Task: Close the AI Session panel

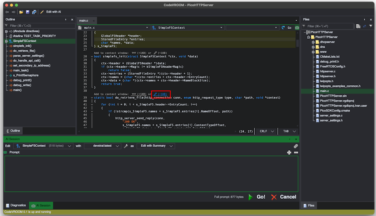Action: 296,139
